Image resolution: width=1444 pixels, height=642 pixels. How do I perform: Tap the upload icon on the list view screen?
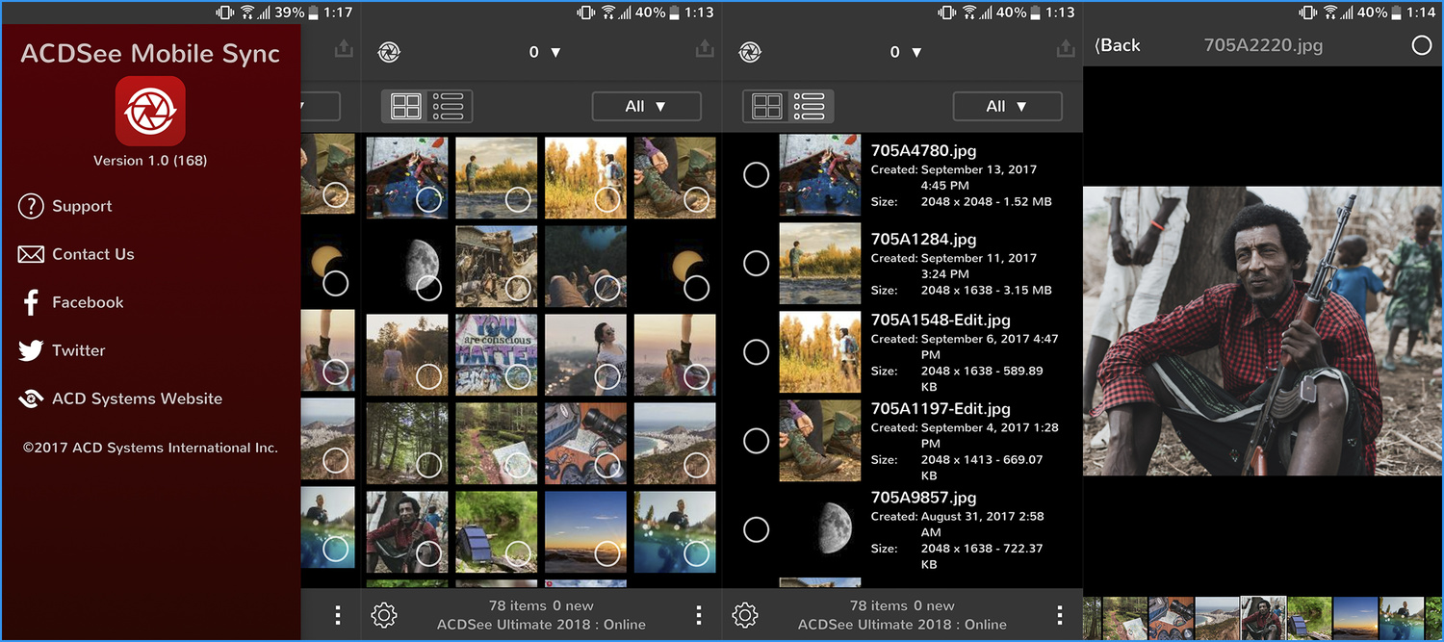[x=1065, y=50]
